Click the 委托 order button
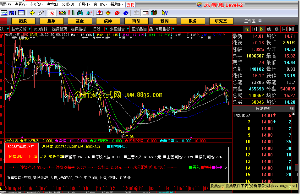The width and height of the screenshot is (301, 195). [130, 5]
